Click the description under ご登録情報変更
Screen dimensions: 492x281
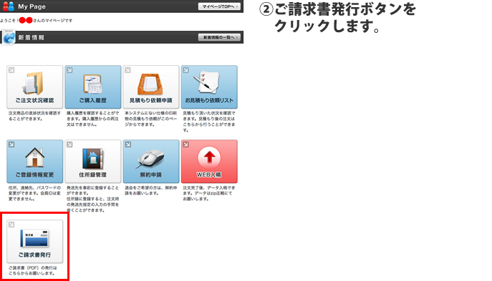coord(34,193)
